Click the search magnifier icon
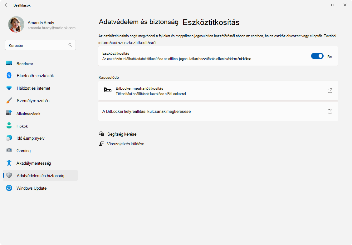Image resolution: width=352 pixels, height=245 pixels. (70, 45)
